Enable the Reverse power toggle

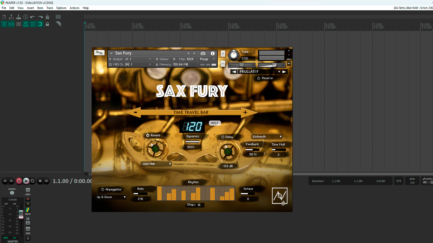point(259,78)
